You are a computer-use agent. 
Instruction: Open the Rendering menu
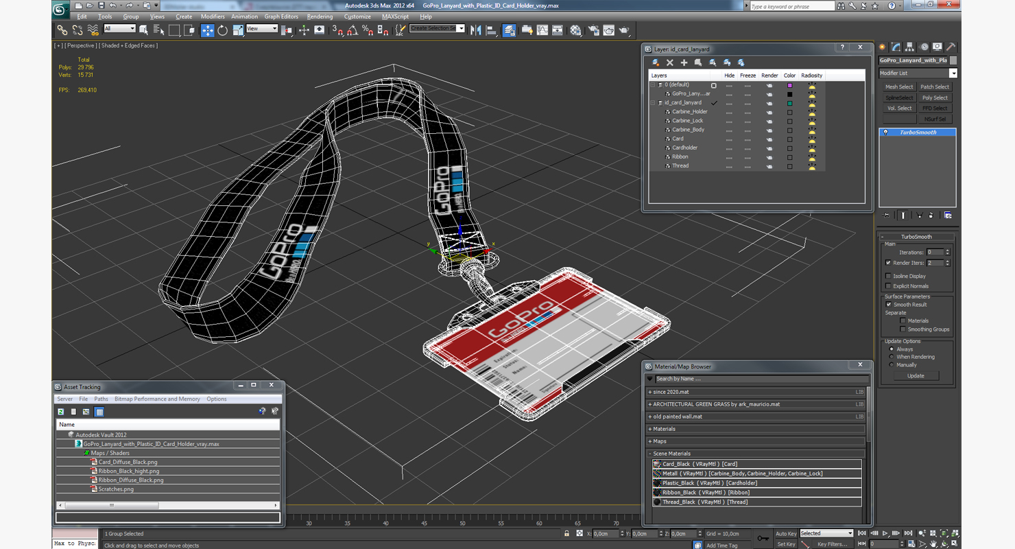(x=320, y=16)
